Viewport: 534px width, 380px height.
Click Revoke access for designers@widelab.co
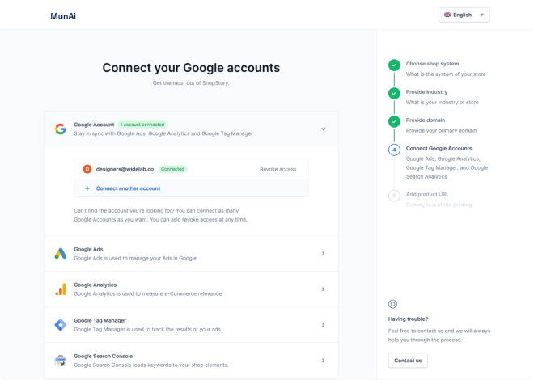tap(278, 169)
